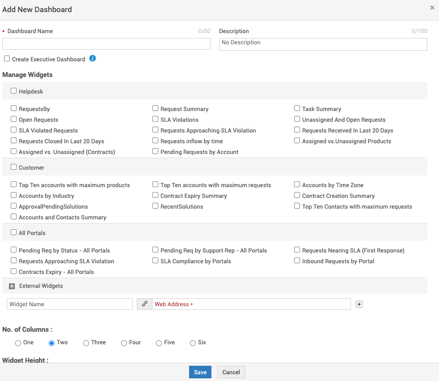Close the Add New Dashboard dialog
The width and height of the screenshot is (439, 381).
(x=432, y=8)
